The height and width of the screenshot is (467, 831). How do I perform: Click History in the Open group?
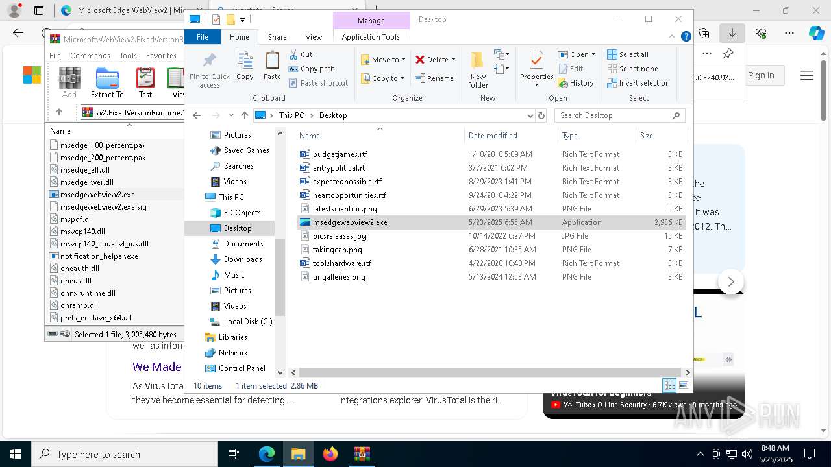tap(576, 83)
